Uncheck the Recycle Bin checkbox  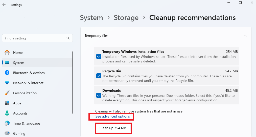pyautogui.click(x=99, y=76)
